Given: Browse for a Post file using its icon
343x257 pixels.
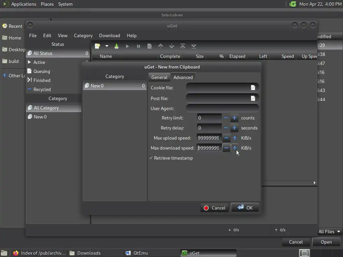Looking at the screenshot, I should coord(253,98).
